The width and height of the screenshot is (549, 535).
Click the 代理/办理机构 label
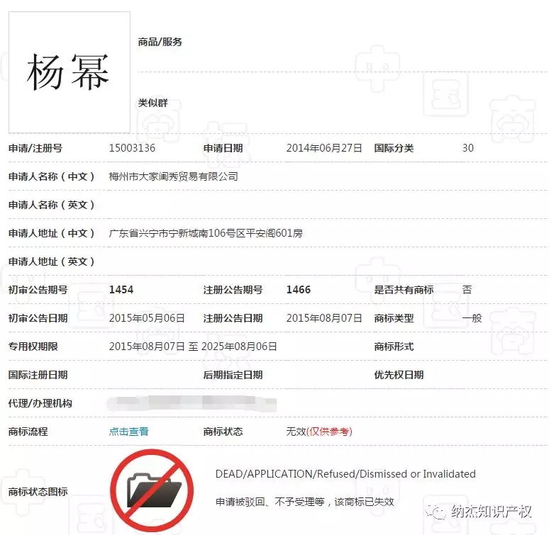40,403
